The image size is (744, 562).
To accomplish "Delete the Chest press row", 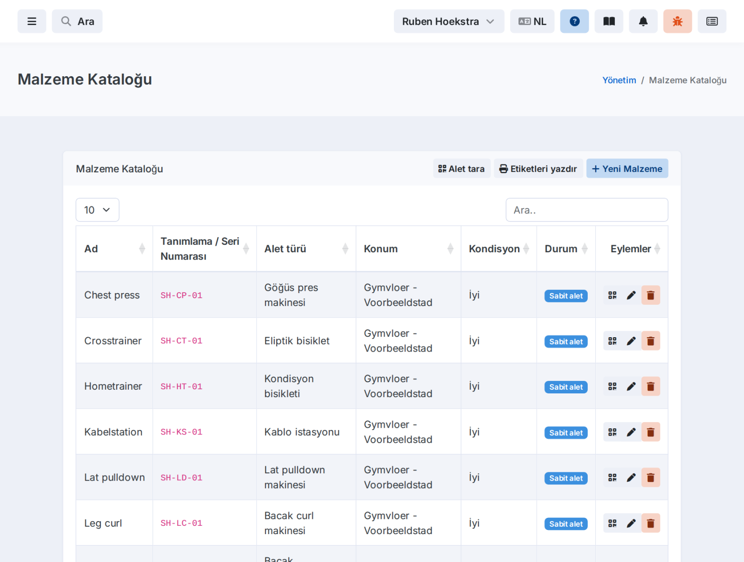I will tap(651, 295).
